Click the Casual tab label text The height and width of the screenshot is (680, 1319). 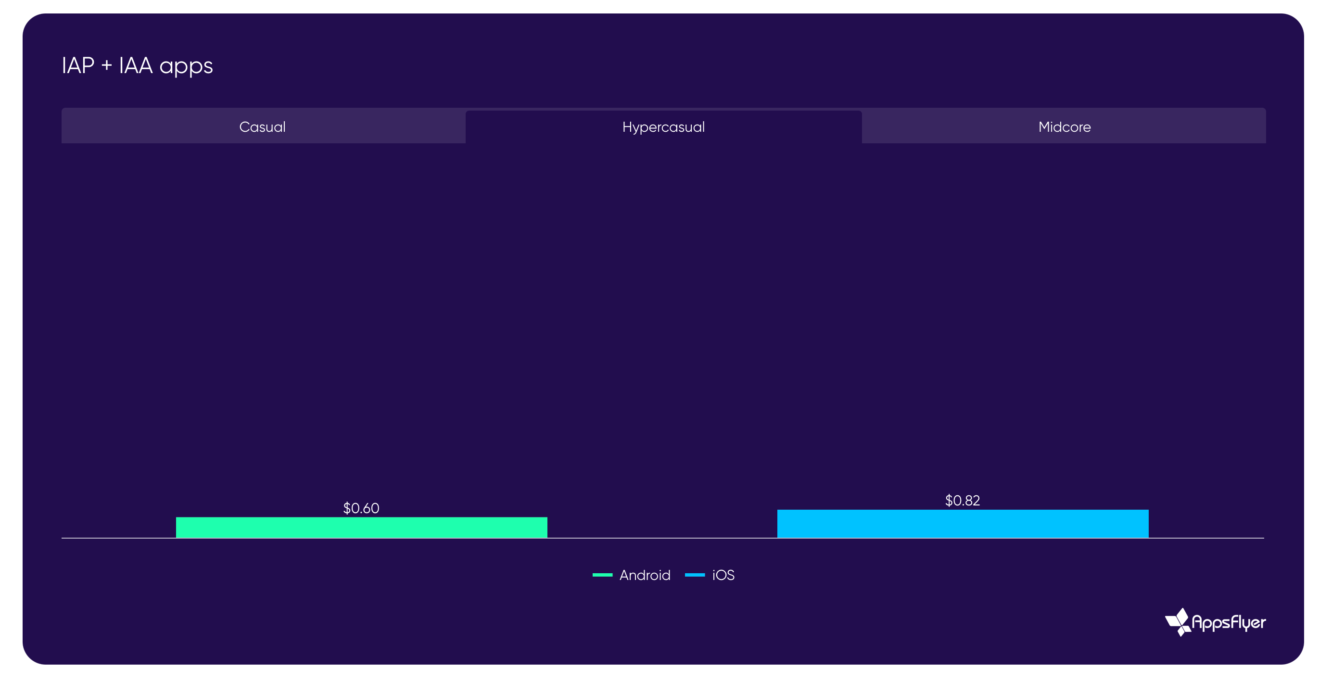click(x=263, y=126)
